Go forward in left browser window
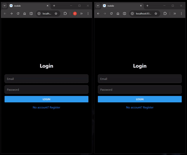This screenshot has width=187, height=155. click(x=11, y=13)
